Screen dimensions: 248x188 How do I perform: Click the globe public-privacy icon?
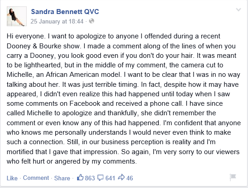point(92,21)
